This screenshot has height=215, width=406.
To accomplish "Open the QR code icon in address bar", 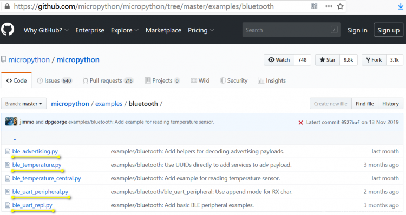I will tap(315, 6).
